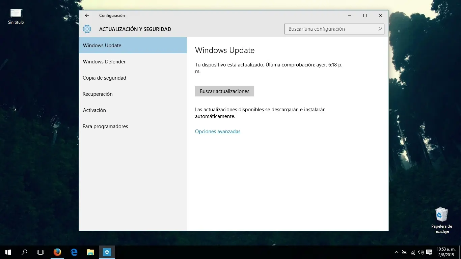Click the taskbar search magnifier icon
461x259 pixels.
[24, 252]
